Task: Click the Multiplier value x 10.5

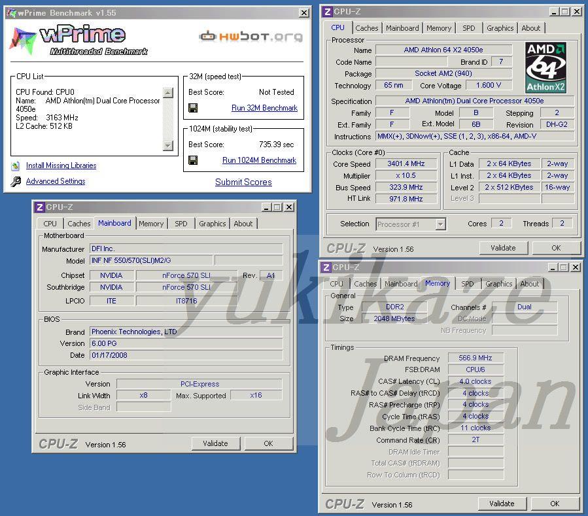Action: [x=406, y=175]
